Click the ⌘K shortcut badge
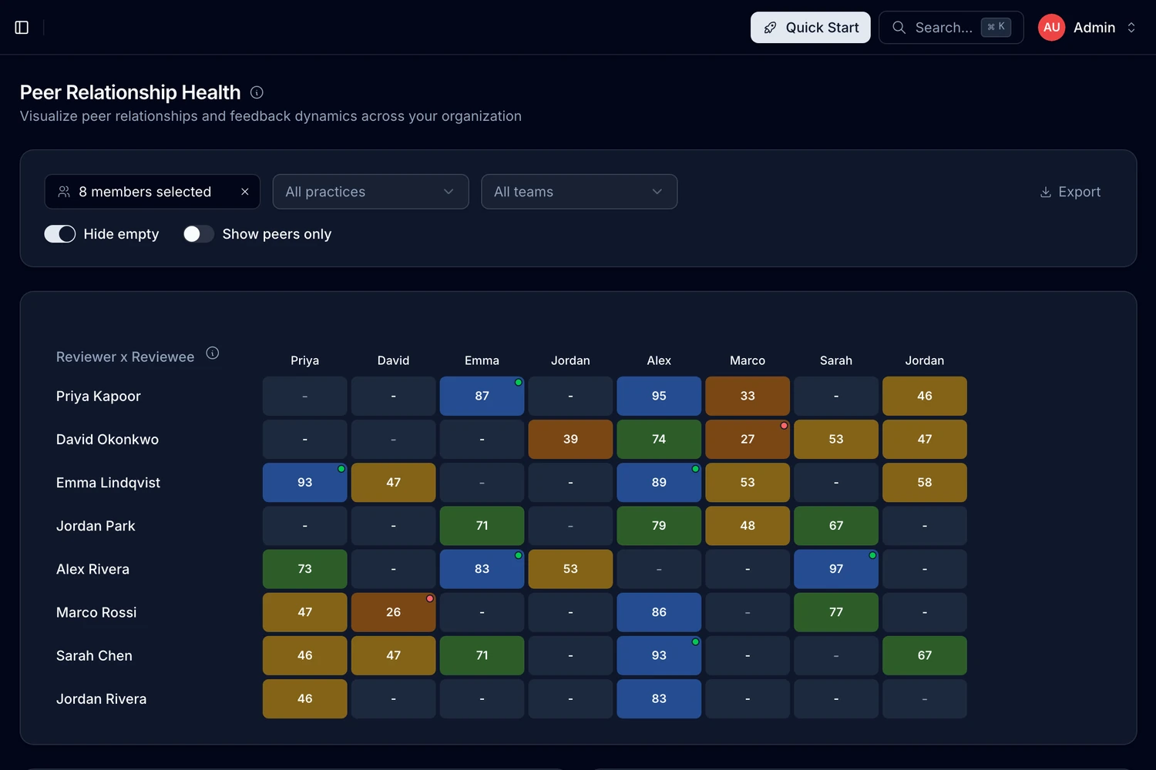Screen dimensions: 1156x770 click(x=996, y=27)
